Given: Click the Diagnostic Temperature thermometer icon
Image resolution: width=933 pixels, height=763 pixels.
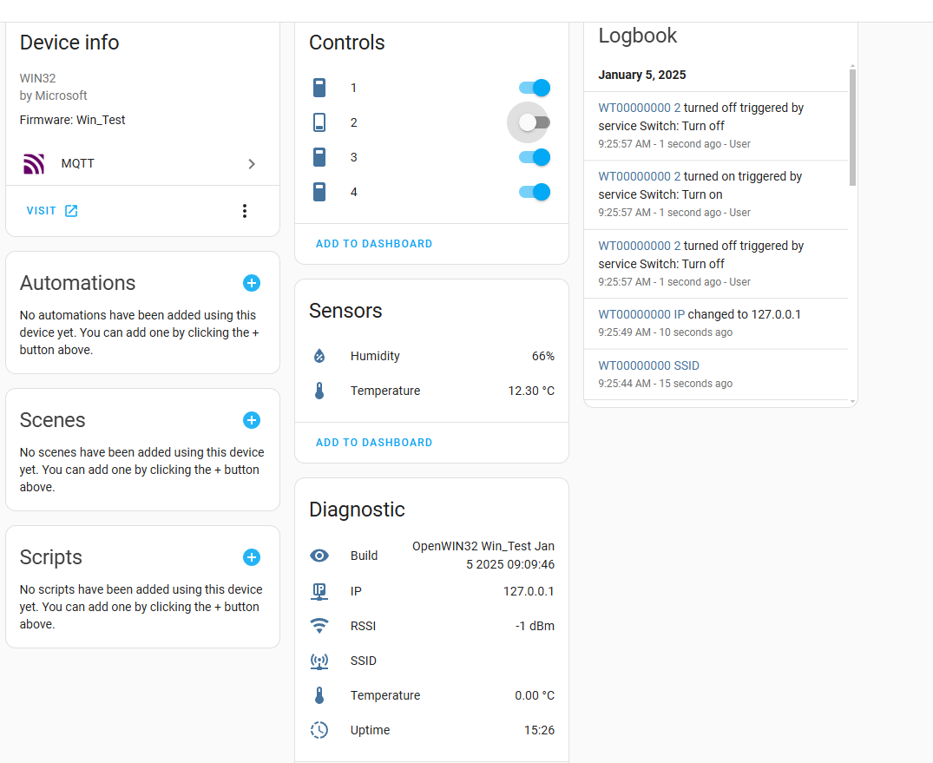Looking at the screenshot, I should pos(319,696).
